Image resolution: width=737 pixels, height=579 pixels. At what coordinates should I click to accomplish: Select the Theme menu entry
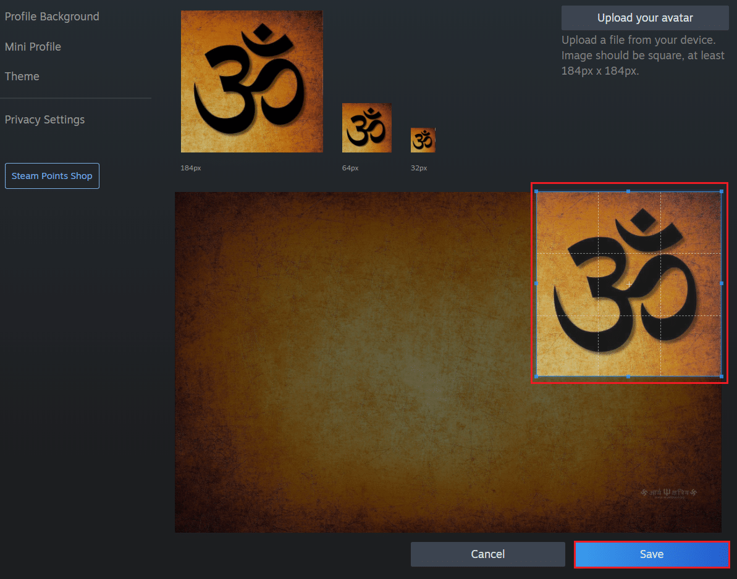pyautogui.click(x=22, y=76)
